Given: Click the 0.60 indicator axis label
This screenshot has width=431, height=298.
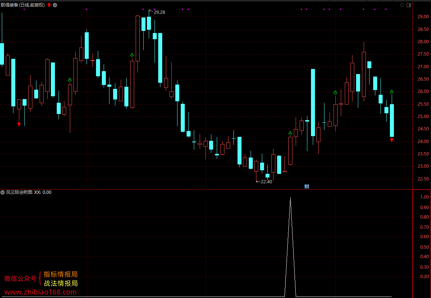Looking at the screenshot, I should [x=424, y=237].
